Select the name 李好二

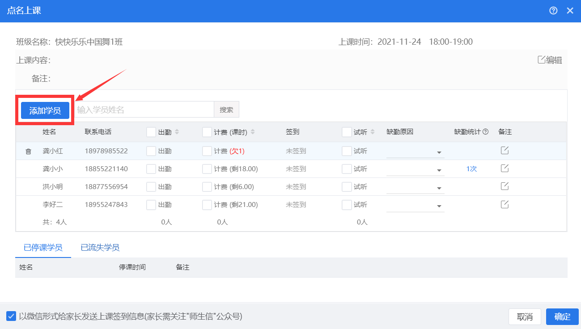pyautogui.click(x=53, y=205)
